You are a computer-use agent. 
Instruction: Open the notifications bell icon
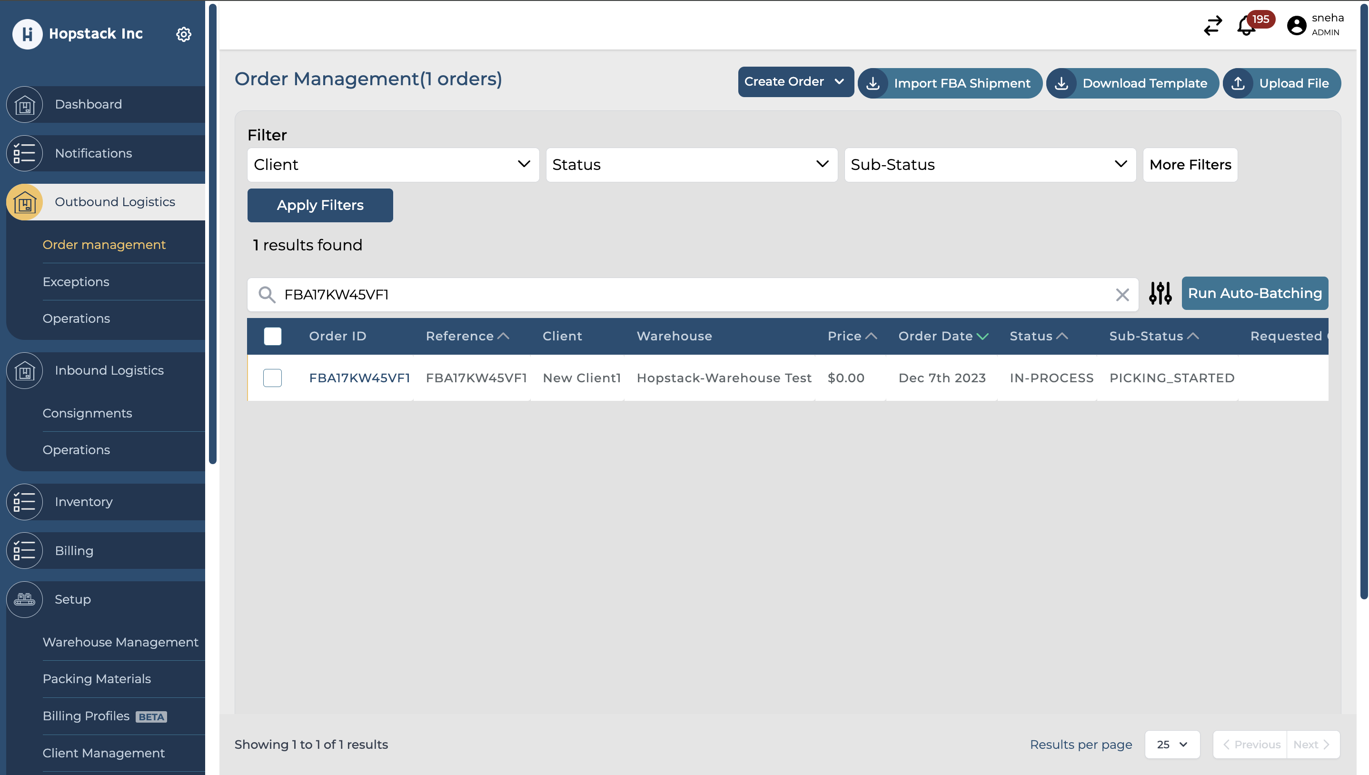pyautogui.click(x=1246, y=26)
